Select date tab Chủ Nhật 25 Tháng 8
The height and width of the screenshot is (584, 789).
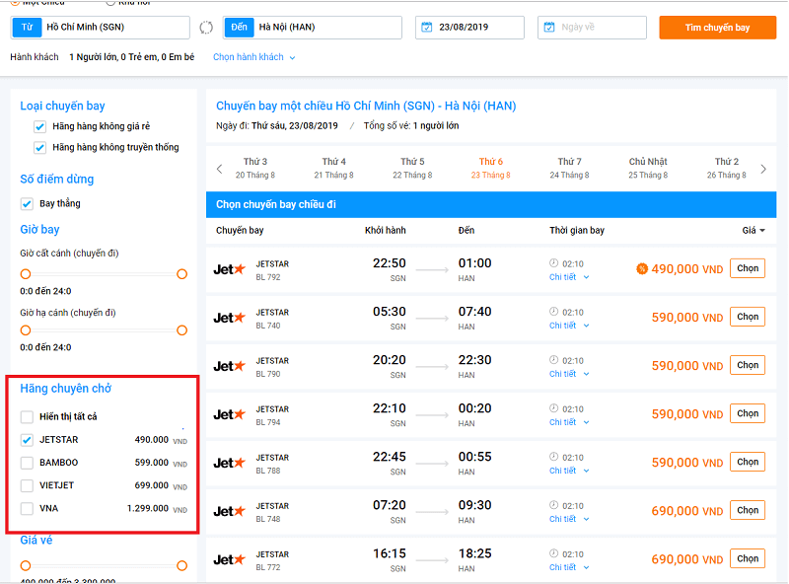(x=648, y=168)
